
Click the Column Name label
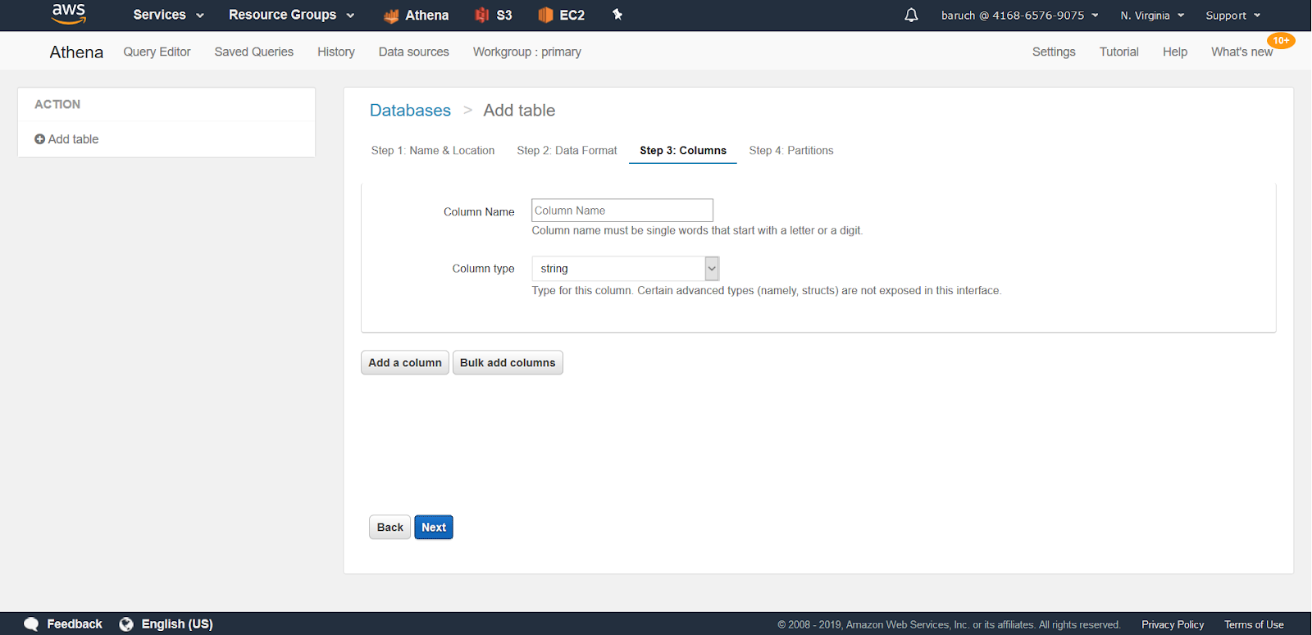tap(479, 212)
